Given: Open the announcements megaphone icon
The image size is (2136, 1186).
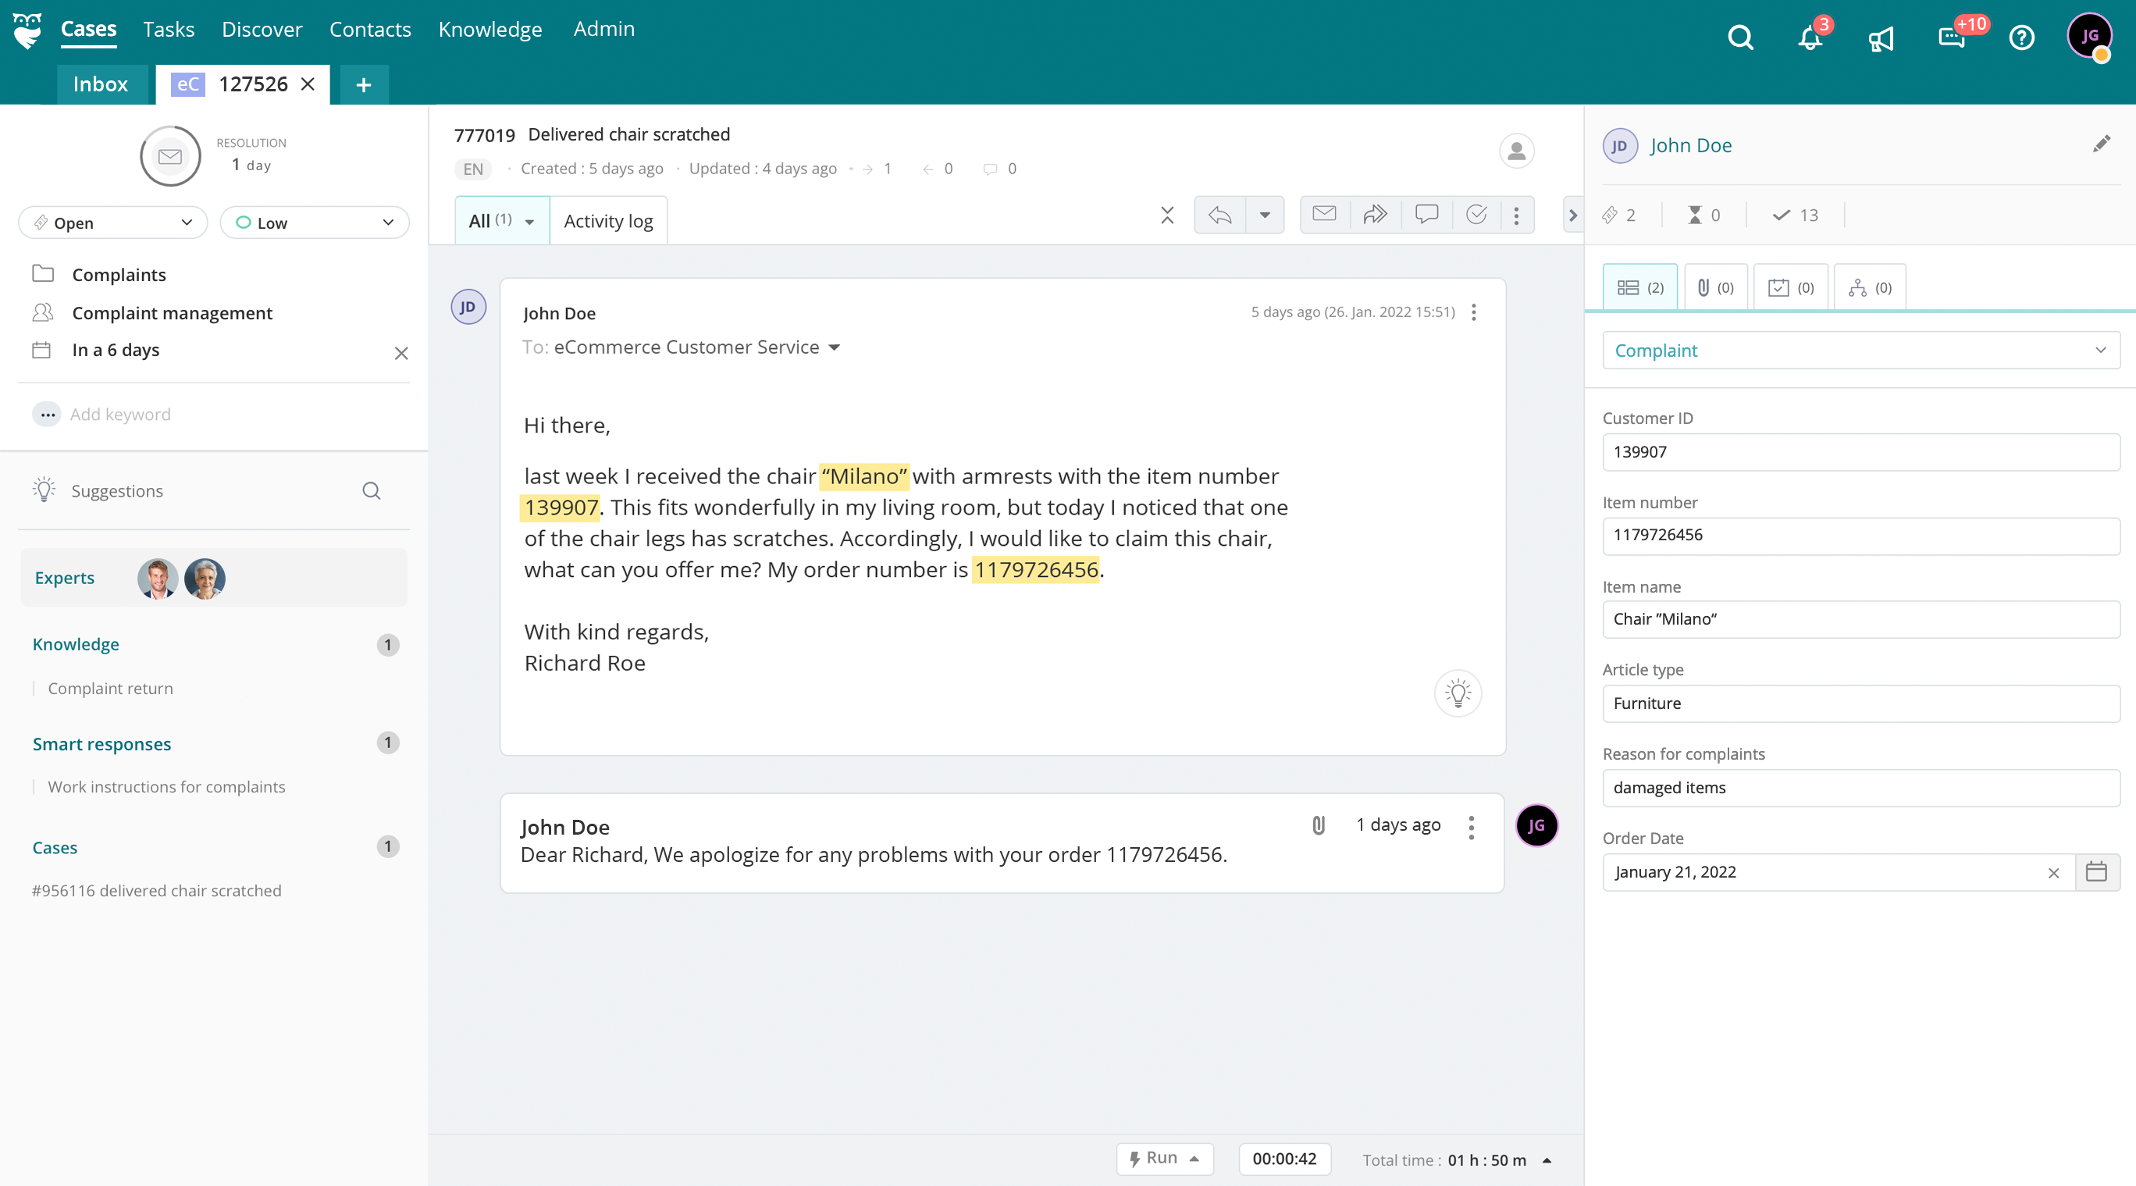Looking at the screenshot, I should (1881, 38).
